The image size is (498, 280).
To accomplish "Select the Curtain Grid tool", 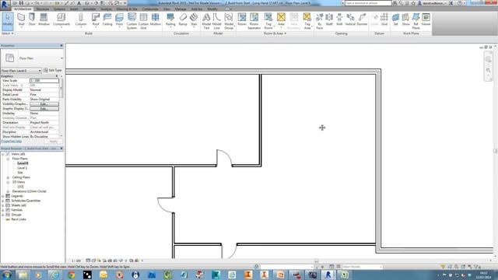I will pyautogui.click(x=143, y=21).
